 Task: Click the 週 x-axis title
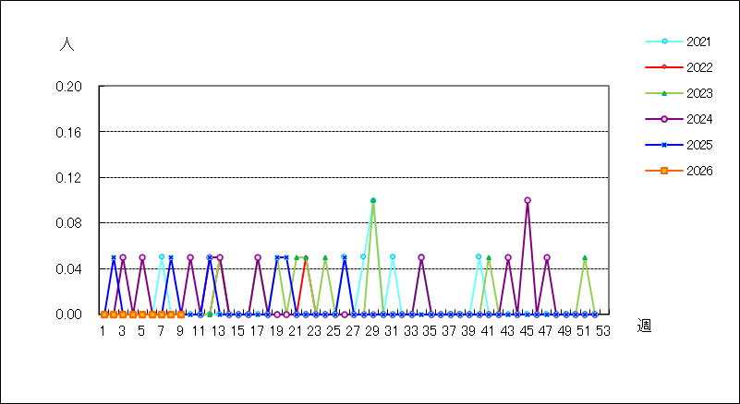pos(644,326)
